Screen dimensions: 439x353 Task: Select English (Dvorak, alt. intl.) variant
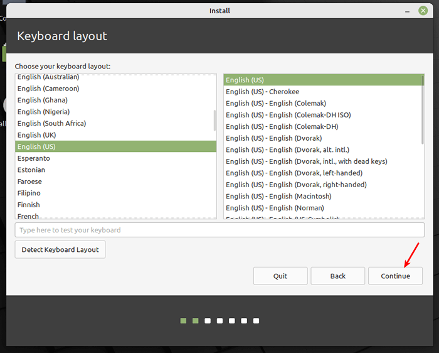[x=322, y=150]
